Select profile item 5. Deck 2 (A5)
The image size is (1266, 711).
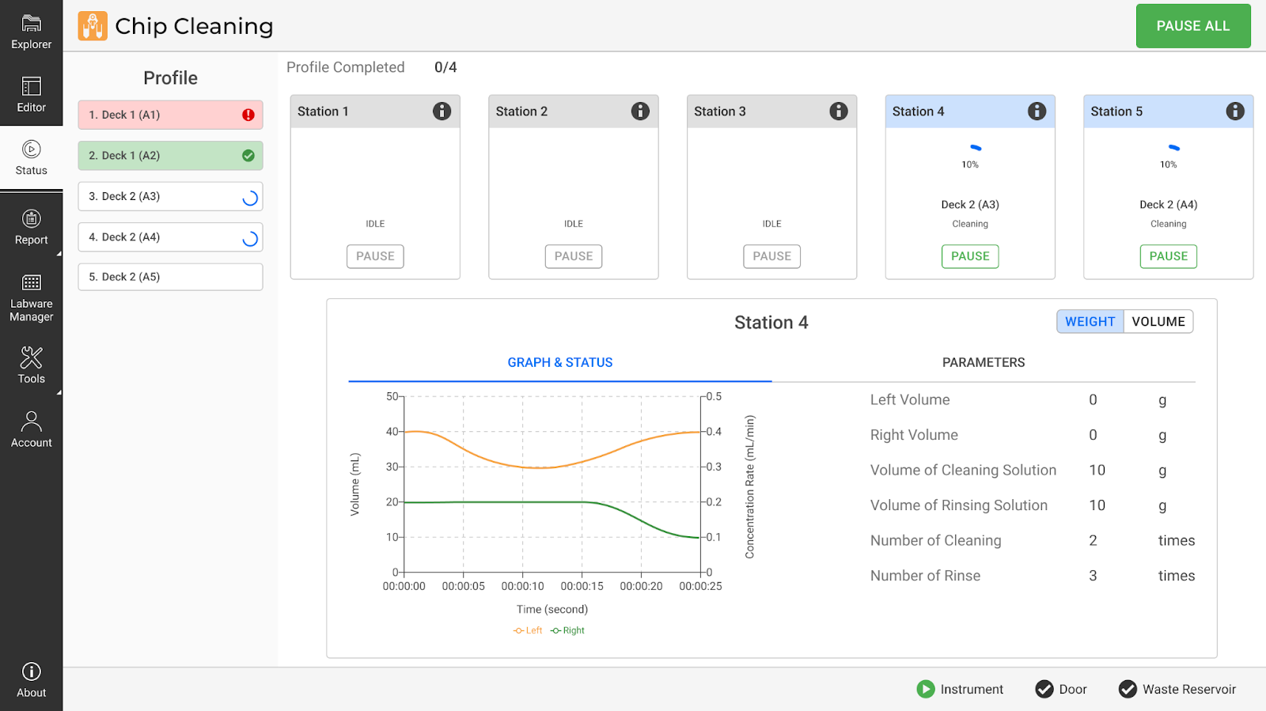[170, 277]
